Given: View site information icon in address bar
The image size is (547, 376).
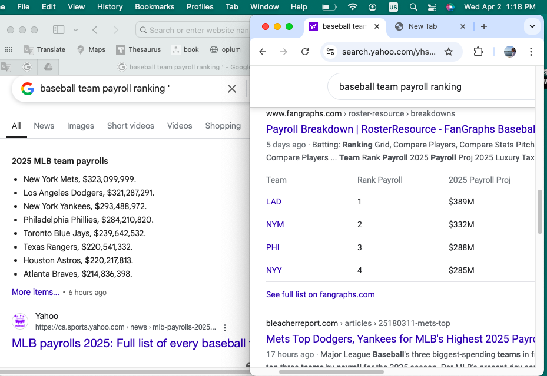Looking at the screenshot, I should coord(330,52).
